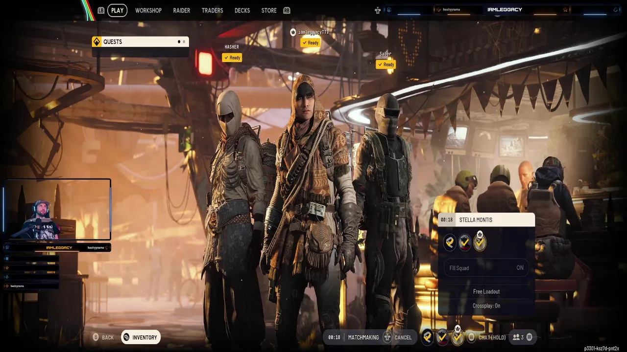
Task: Click the yellow Quests diamond icon
Action: click(x=96, y=42)
